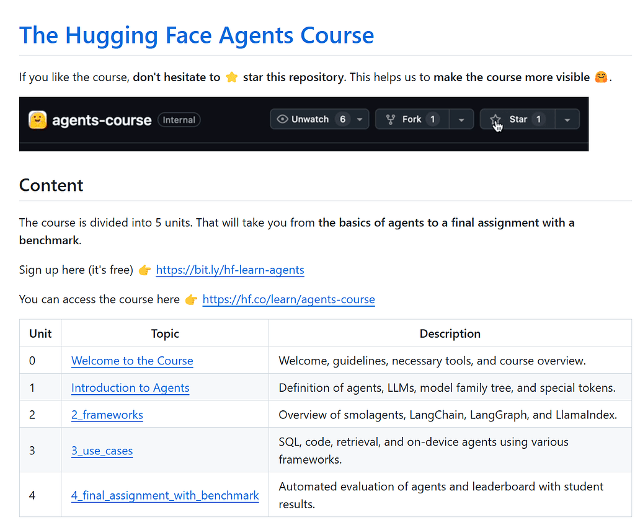Click description 'Overview of smolagents, LangChain'
Viewport: 635px width, 520px height.
coord(448,415)
